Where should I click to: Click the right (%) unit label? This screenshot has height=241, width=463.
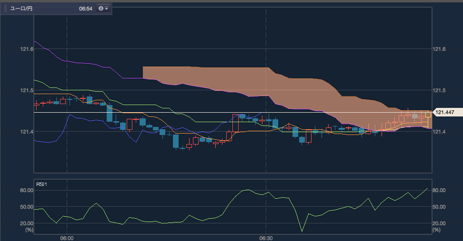(x=436, y=230)
